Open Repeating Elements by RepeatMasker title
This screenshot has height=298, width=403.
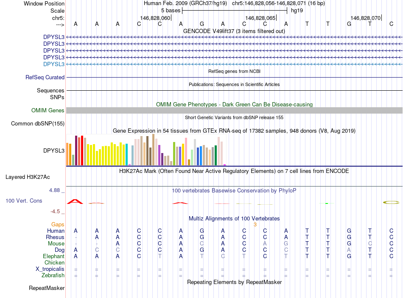[x=234, y=282]
